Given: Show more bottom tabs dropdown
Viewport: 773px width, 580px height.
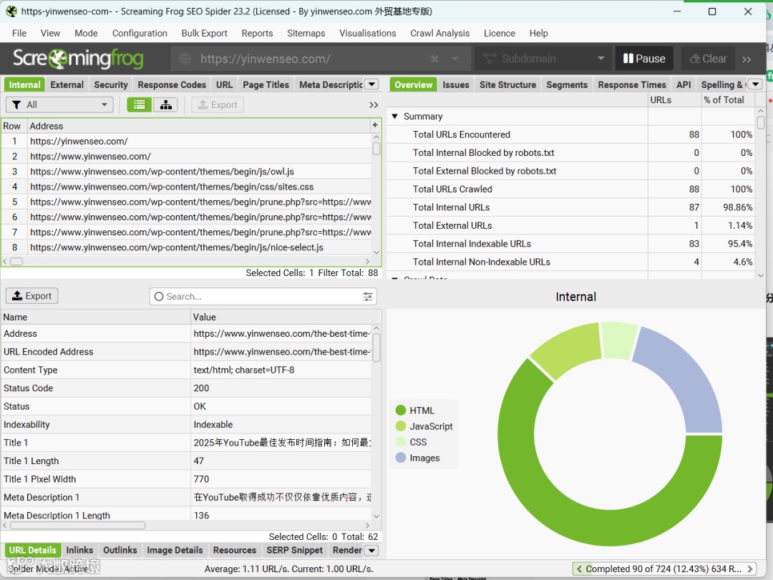Looking at the screenshot, I should 372,551.
